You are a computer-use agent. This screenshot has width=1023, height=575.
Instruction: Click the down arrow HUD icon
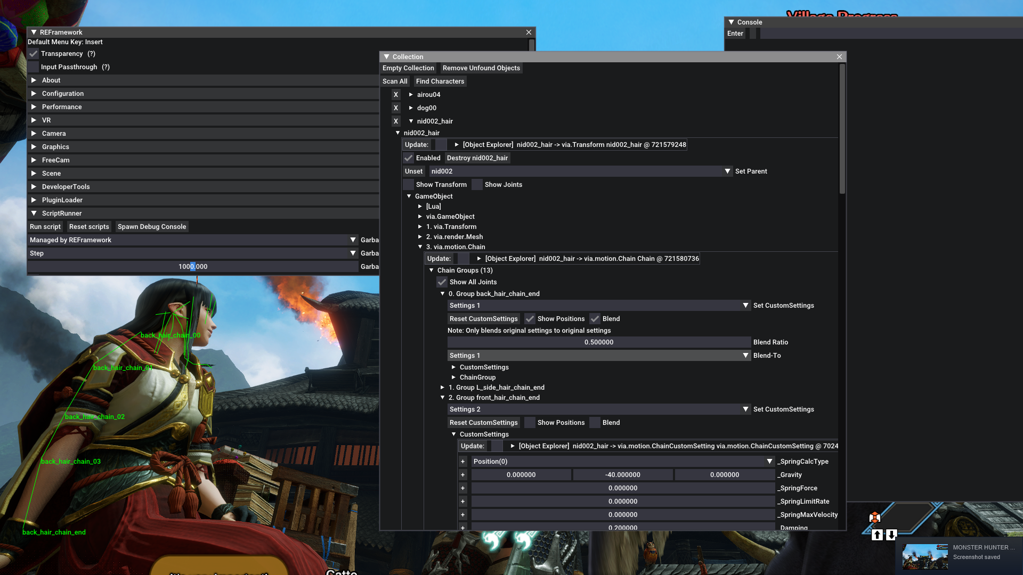point(891,535)
